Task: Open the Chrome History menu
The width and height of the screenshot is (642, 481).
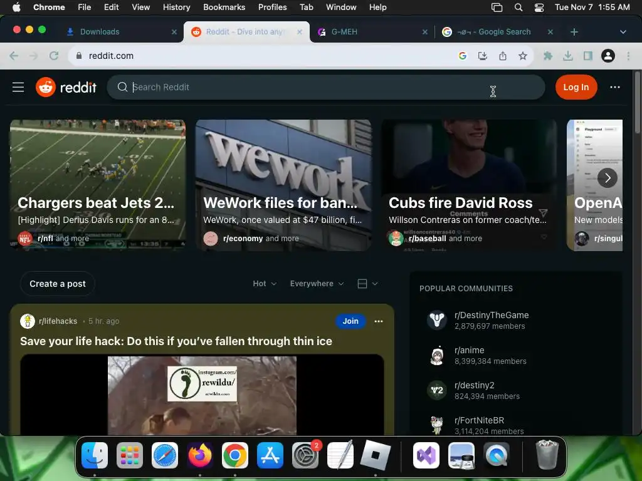Action: click(176, 8)
